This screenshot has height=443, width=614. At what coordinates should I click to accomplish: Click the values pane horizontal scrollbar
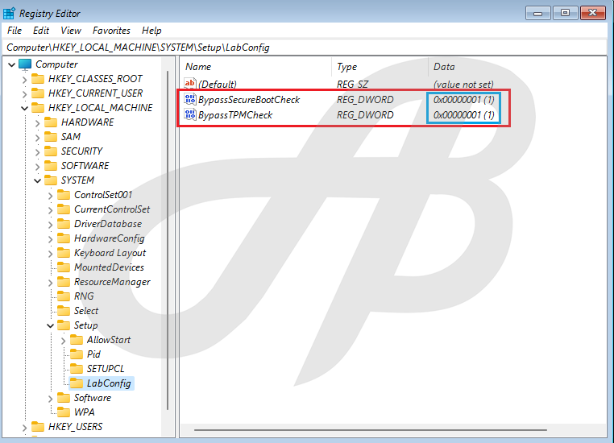tap(371, 430)
